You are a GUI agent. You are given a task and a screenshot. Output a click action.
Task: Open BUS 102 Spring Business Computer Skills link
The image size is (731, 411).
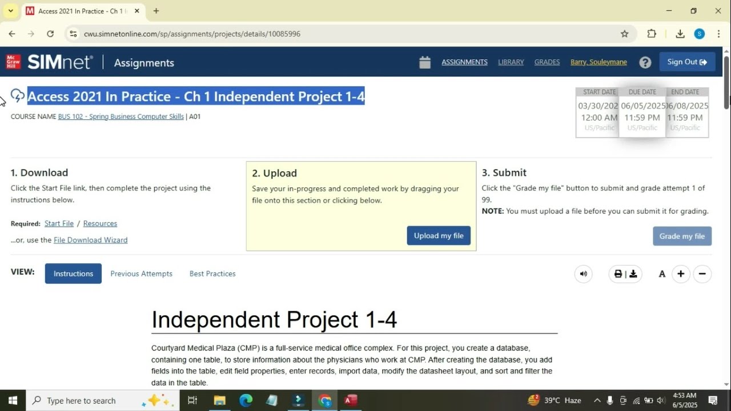(121, 116)
